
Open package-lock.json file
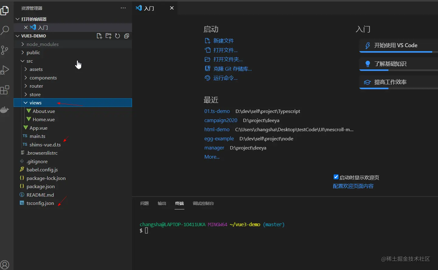pos(73,178)
